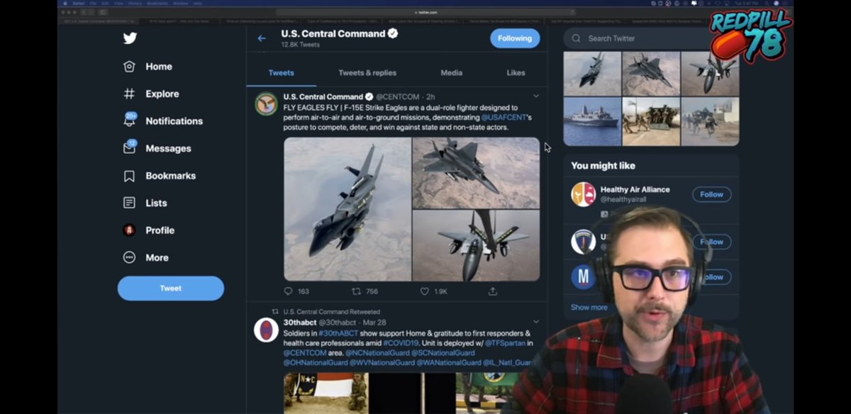
Task: Follow Healthy Air Alliance
Action: point(711,194)
